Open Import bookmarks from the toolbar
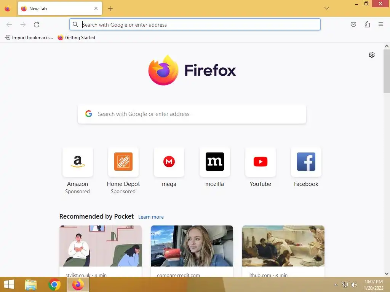390x292 pixels. pyautogui.click(x=29, y=38)
